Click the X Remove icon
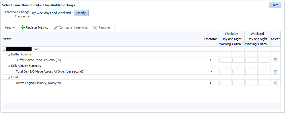Image resolution: width=286 pixels, height=114 pixels. pyautogui.click(x=95, y=28)
